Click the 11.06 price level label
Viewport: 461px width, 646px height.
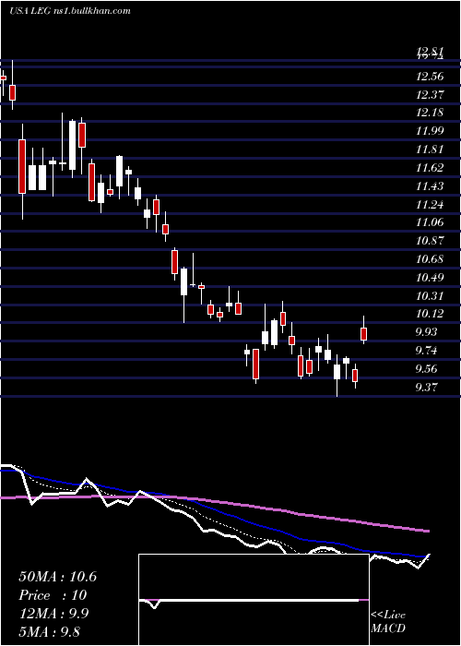click(430, 222)
